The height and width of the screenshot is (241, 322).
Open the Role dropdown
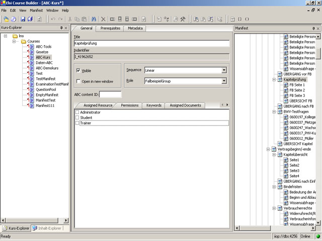(x=224, y=81)
